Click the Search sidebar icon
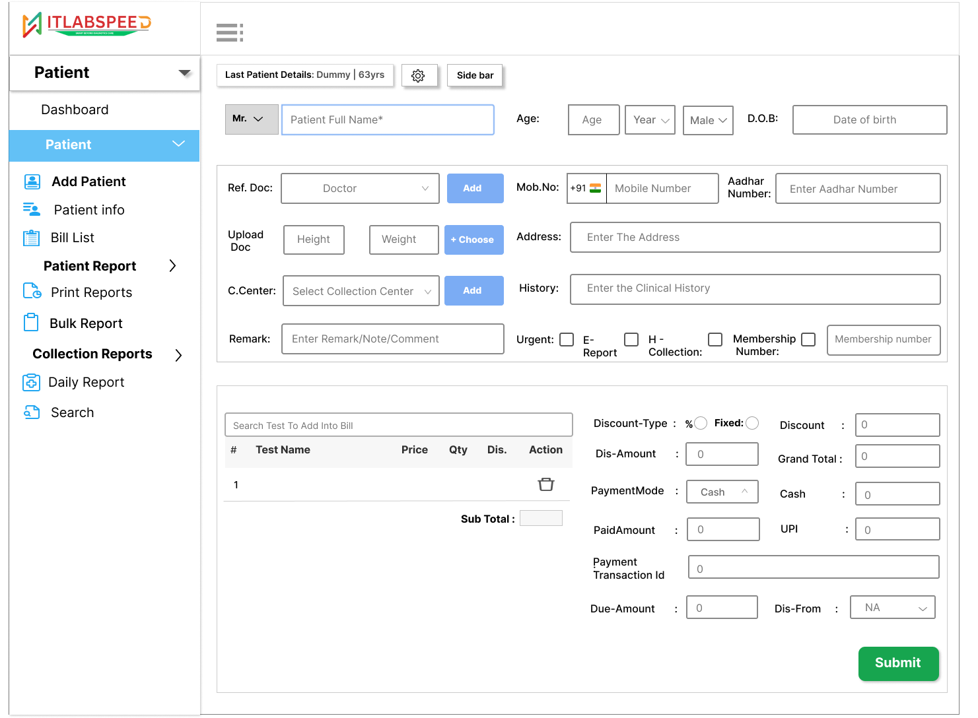978x718 pixels. click(x=32, y=412)
